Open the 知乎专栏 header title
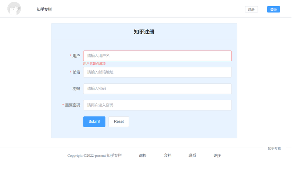294x171 pixels. [44, 10]
